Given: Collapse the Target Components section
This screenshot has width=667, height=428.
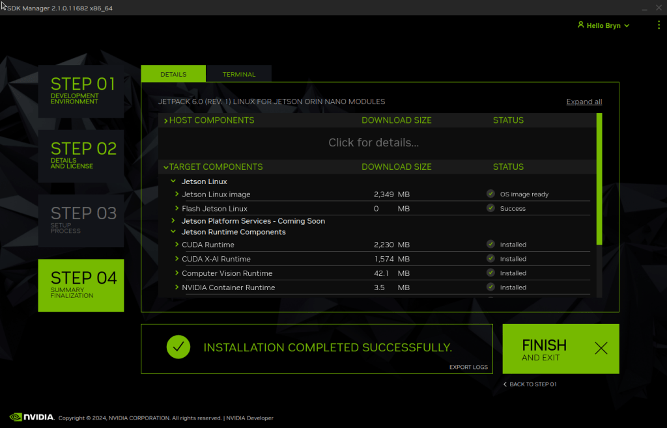Looking at the screenshot, I should pyautogui.click(x=166, y=167).
